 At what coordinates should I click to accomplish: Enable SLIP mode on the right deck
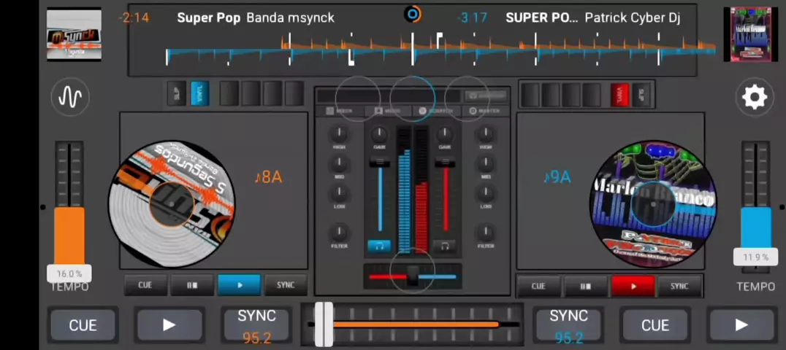[x=642, y=94]
